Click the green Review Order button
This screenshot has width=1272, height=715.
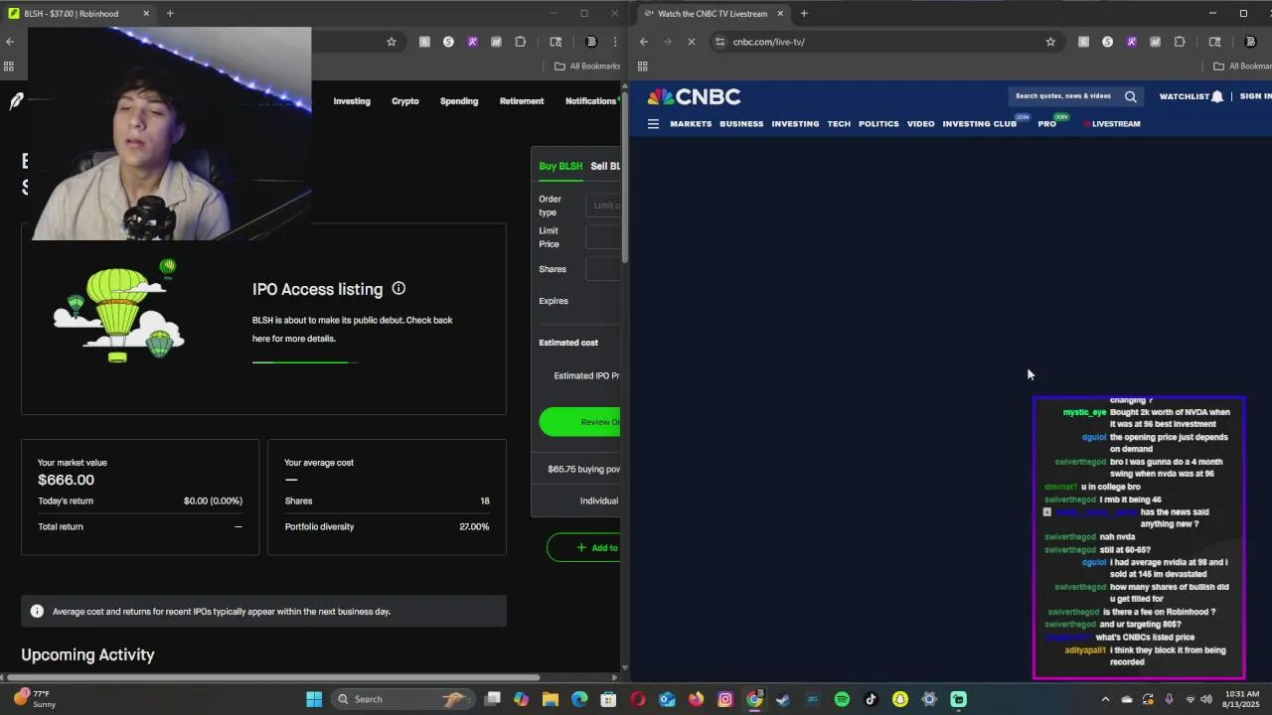click(x=579, y=422)
